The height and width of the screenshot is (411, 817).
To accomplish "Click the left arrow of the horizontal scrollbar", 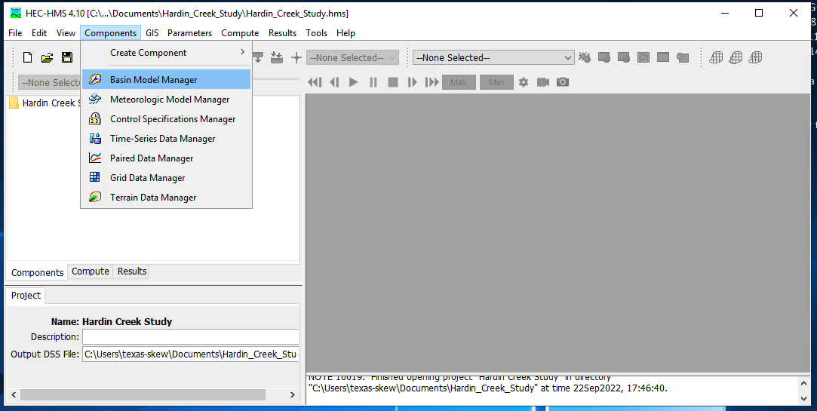I will tap(14, 395).
